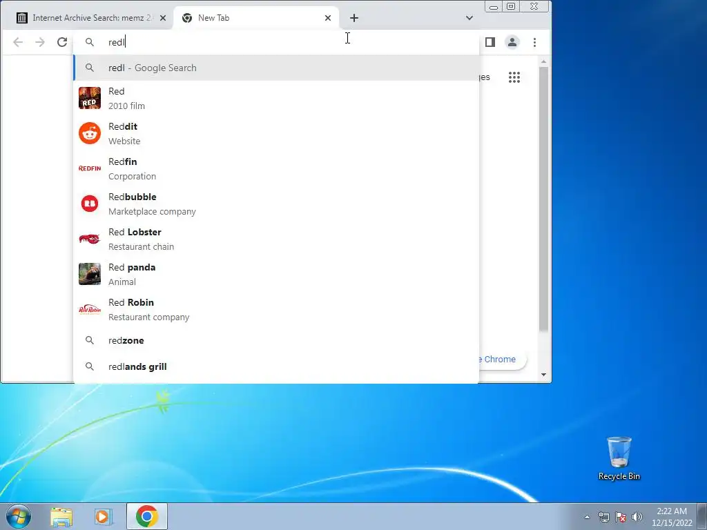Click the back navigation arrow
This screenshot has height=530, width=707.
pos(18,42)
